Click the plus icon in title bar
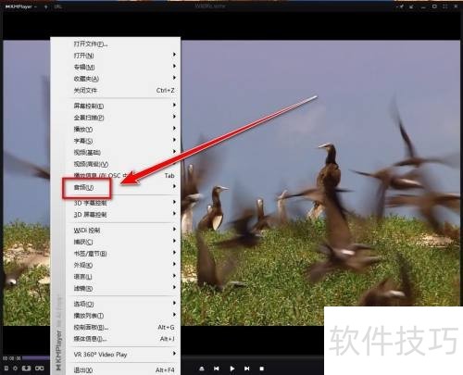Viewport: 463px width, 375px height. (x=46, y=6)
